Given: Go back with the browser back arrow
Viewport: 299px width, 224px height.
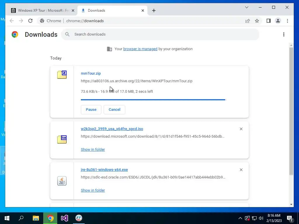Looking at the screenshot, I should tap(12, 21).
